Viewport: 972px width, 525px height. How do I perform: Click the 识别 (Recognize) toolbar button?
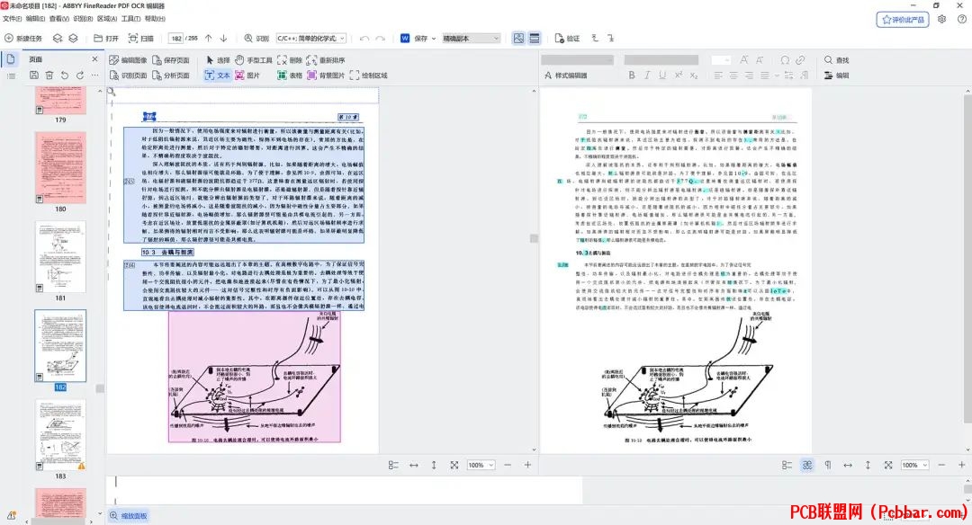point(256,39)
